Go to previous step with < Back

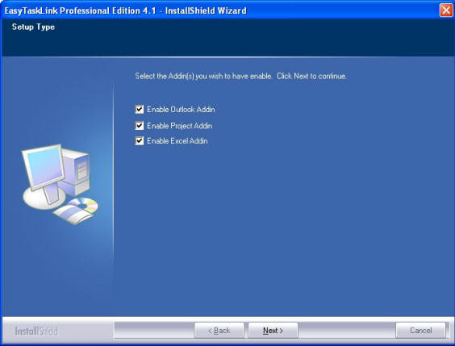click(x=219, y=331)
